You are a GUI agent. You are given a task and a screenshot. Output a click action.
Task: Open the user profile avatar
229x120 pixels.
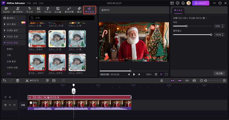pyautogui.click(x=189, y=3)
